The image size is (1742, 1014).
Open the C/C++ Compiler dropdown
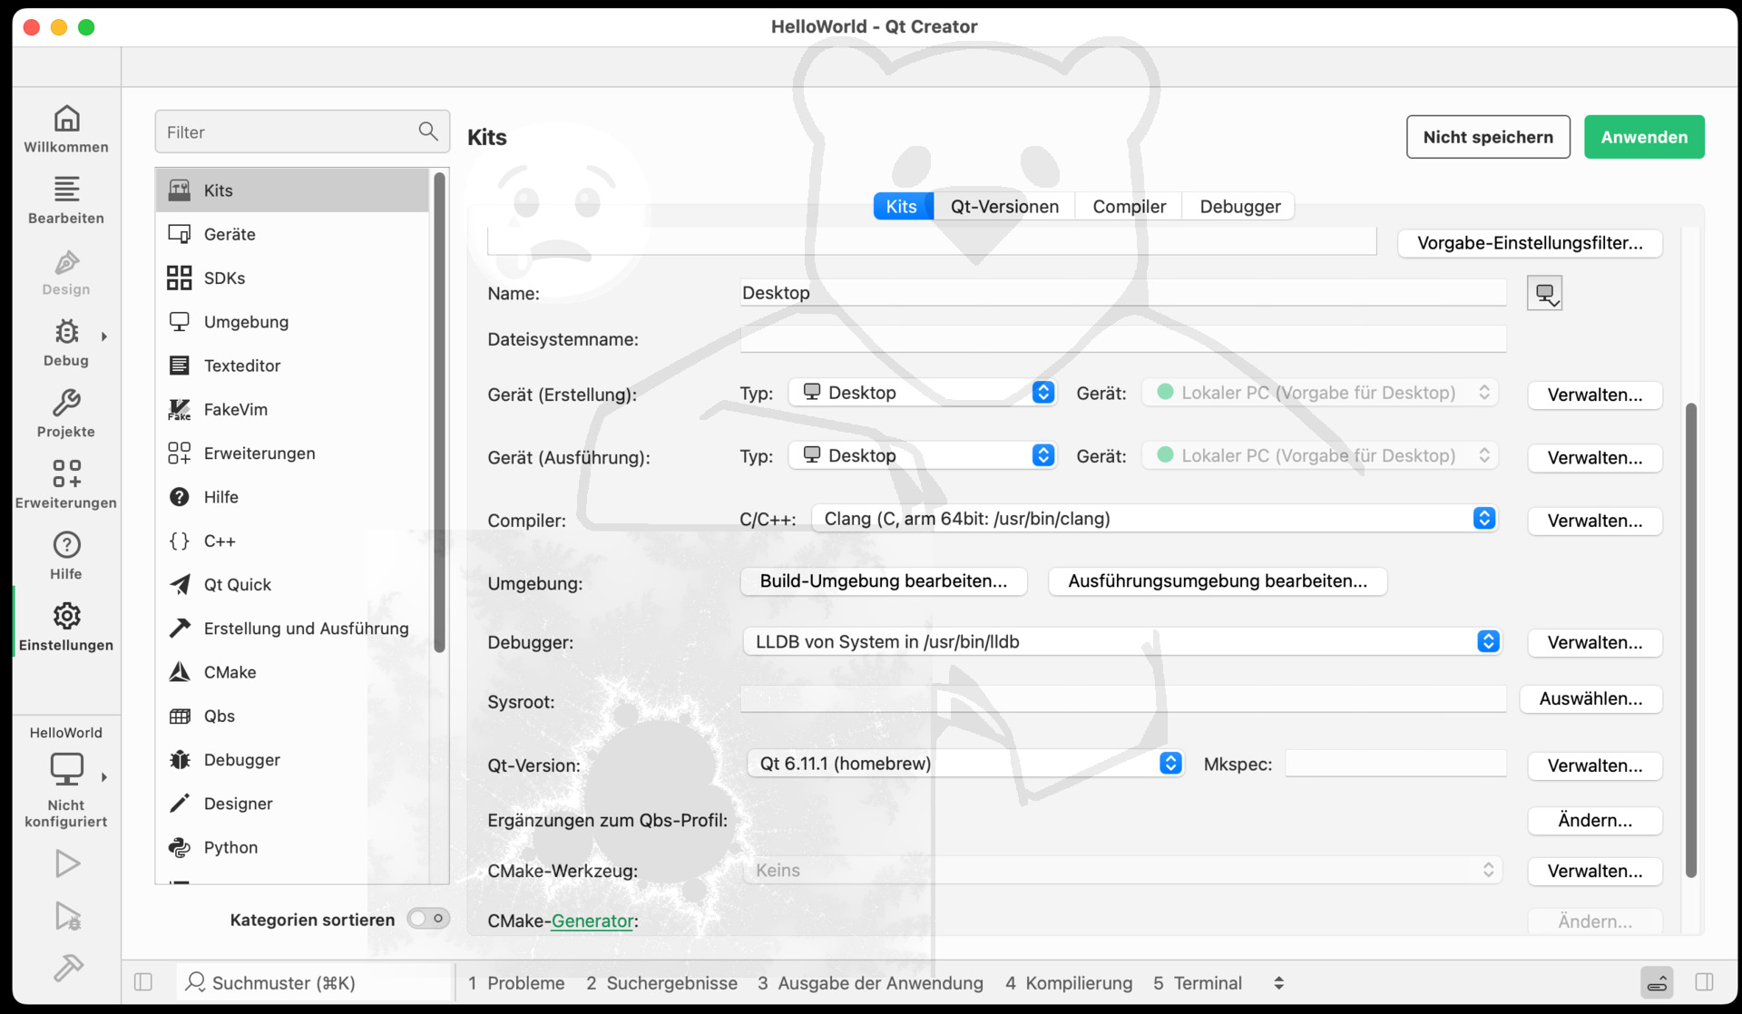coord(1154,519)
